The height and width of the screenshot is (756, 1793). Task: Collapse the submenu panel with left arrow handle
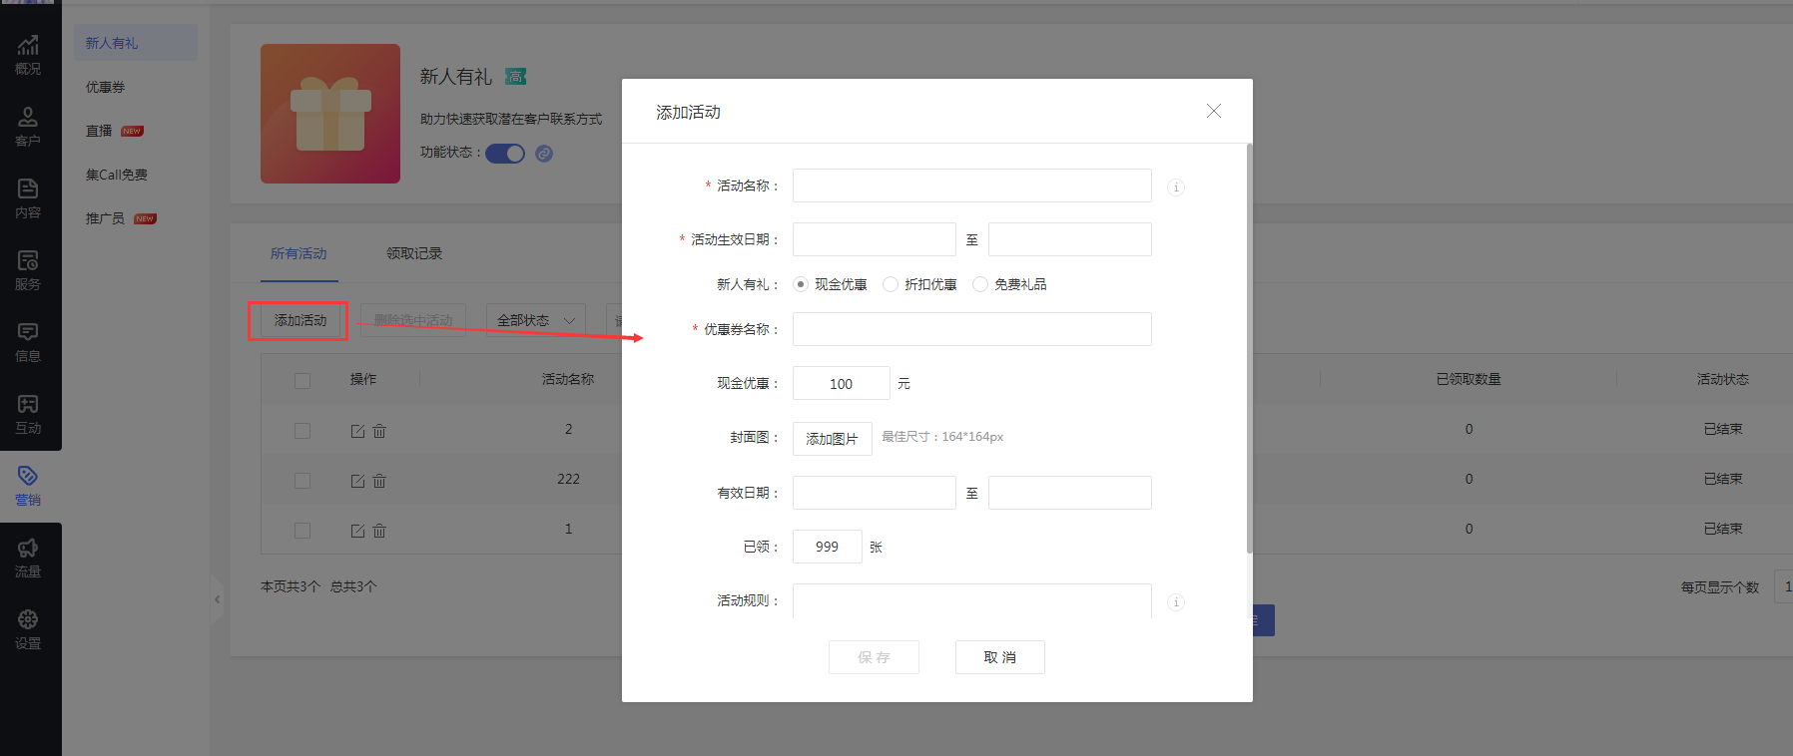[x=217, y=599]
